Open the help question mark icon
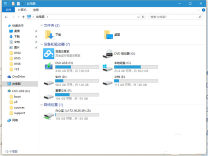The width and height of the screenshot is (208, 156). pyautogui.click(x=203, y=10)
